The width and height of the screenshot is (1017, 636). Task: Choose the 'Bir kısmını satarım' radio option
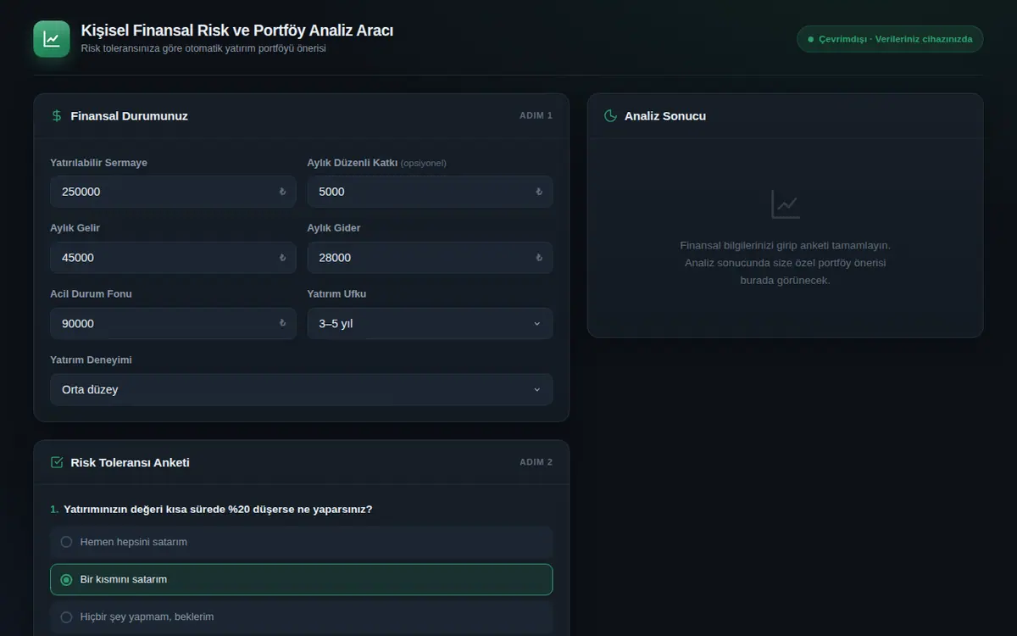click(302, 579)
